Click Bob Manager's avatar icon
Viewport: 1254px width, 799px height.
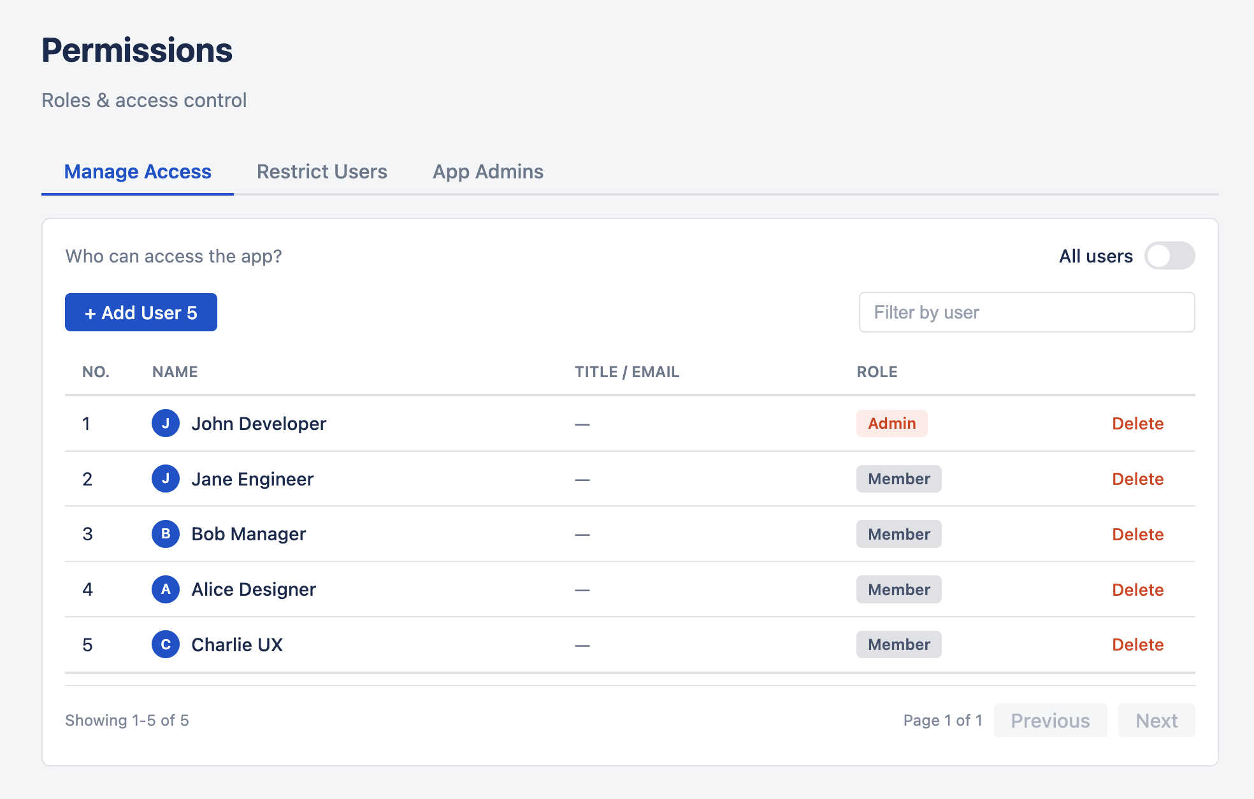(x=165, y=534)
